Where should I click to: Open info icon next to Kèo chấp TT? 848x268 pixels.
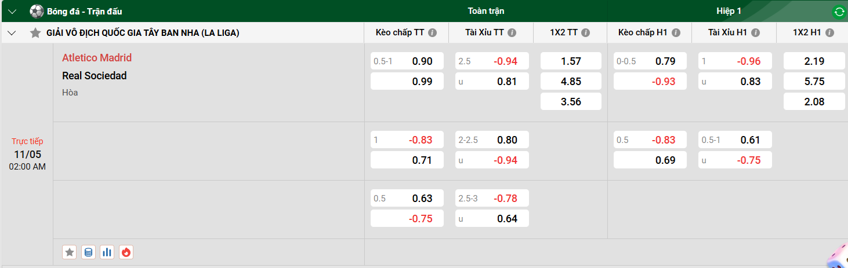coord(433,33)
